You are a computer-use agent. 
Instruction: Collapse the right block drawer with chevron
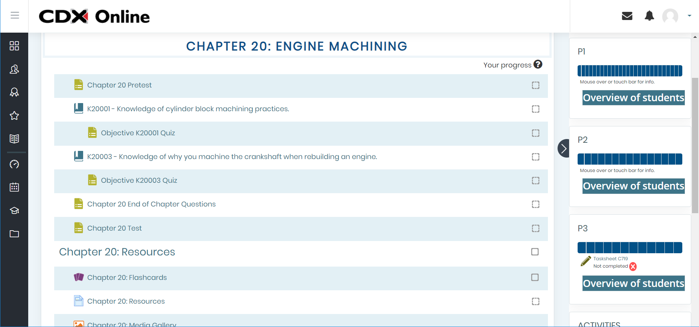pyautogui.click(x=564, y=148)
